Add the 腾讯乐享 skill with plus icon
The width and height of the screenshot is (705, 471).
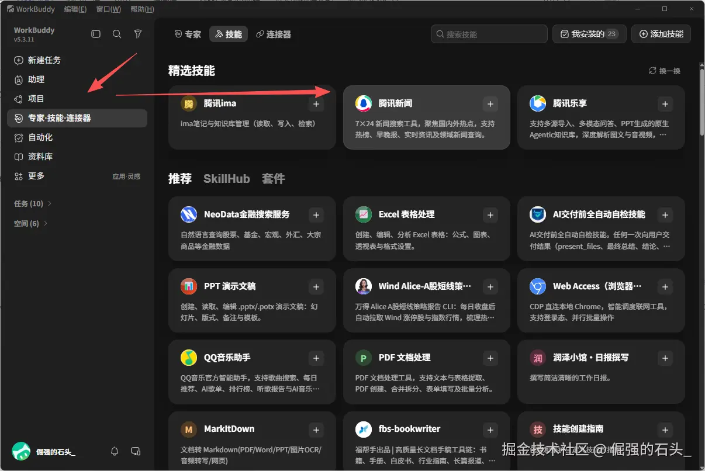click(665, 104)
